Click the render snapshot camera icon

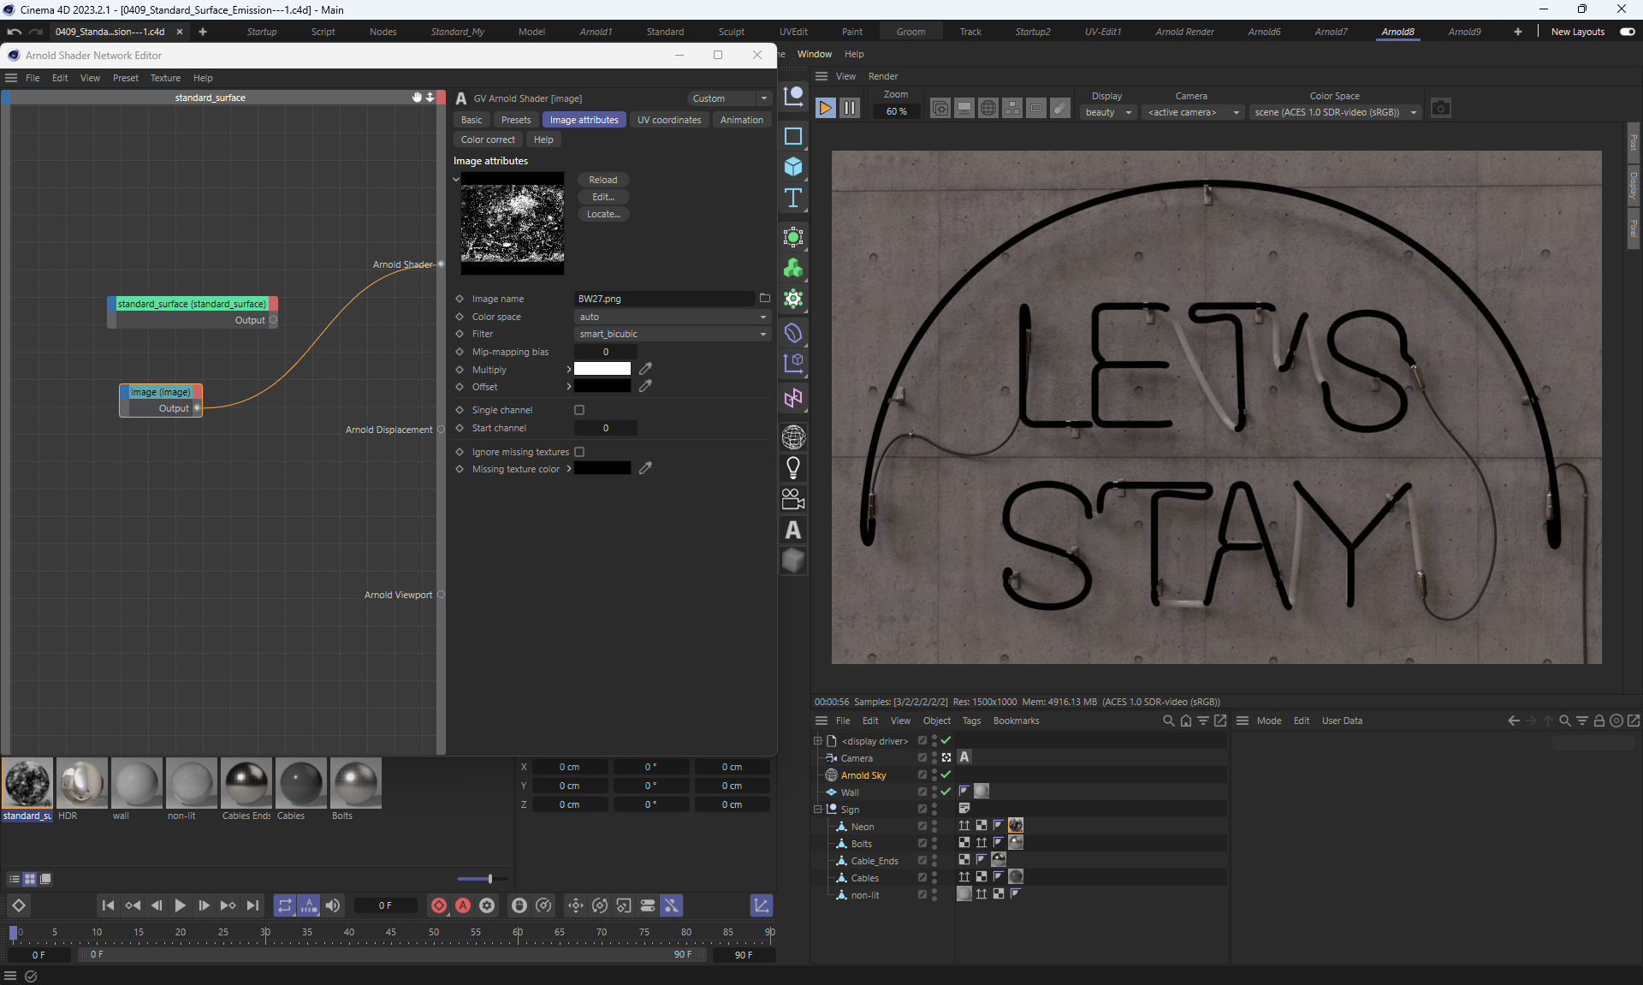point(1440,109)
